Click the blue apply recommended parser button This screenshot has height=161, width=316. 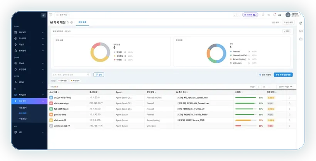point(283,75)
